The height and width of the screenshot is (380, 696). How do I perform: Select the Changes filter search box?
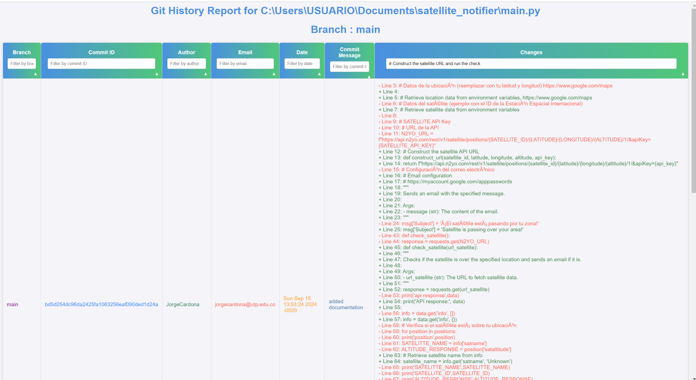tap(531, 63)
